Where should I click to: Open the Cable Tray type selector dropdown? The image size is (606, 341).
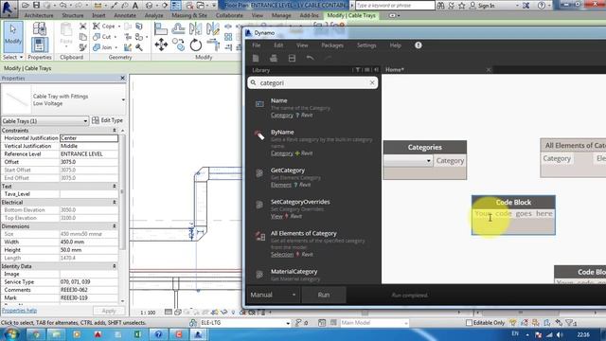(123, 99)
